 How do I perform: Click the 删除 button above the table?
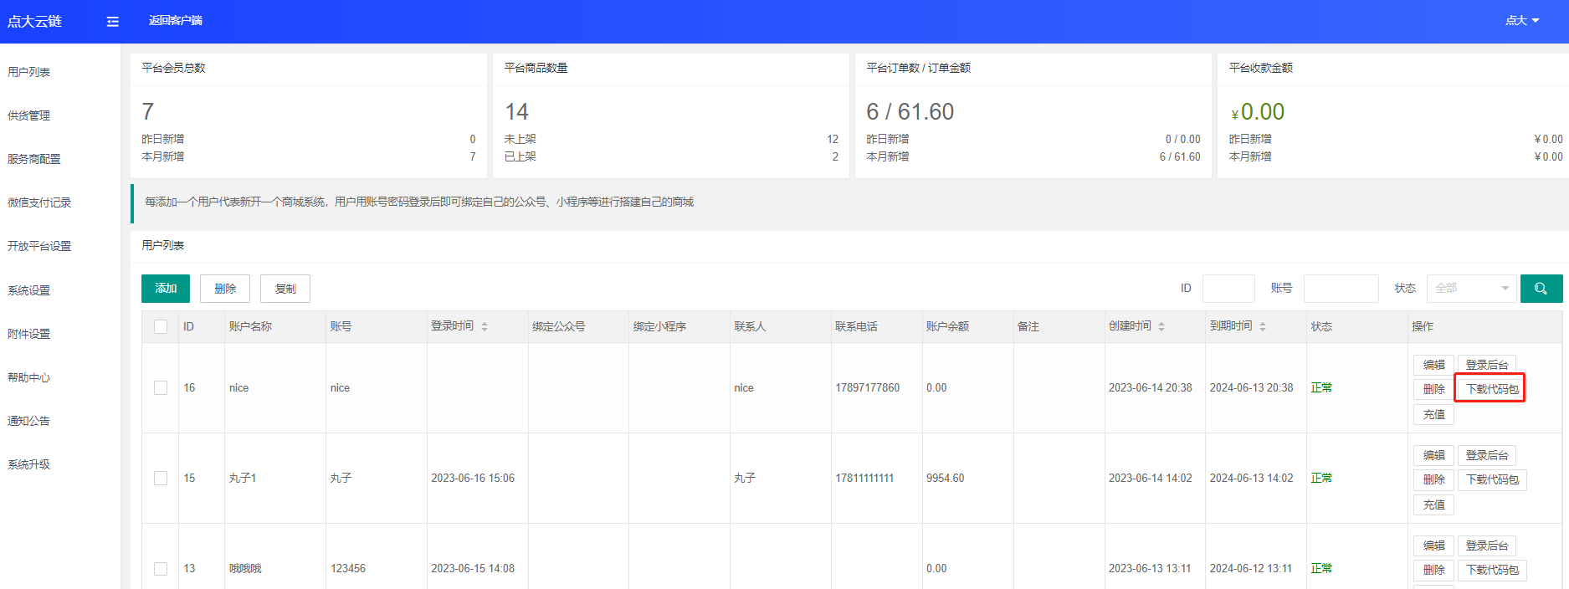(x=225, y=289)
